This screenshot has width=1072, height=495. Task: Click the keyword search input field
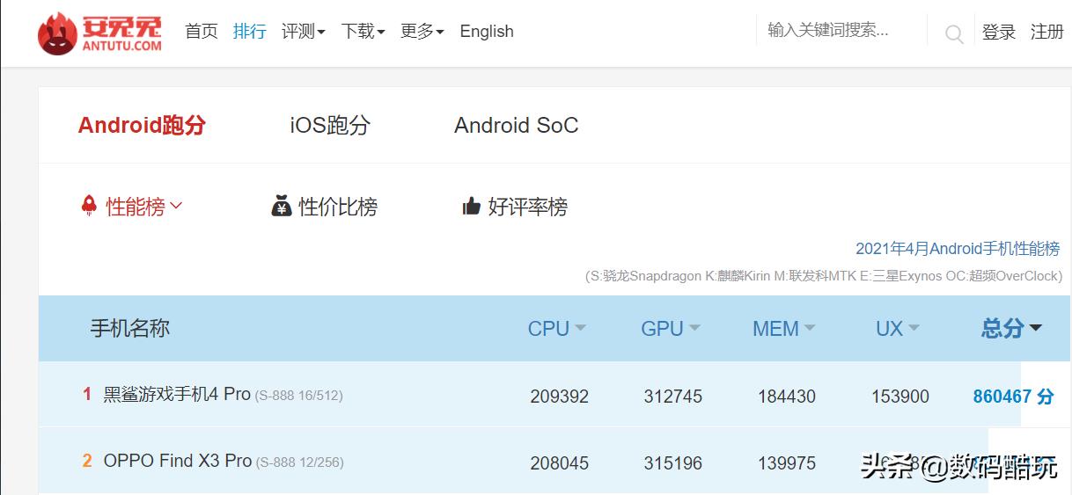click(x=841, y=30)
